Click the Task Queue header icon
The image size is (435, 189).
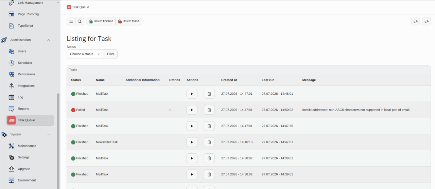coord(69,7)
